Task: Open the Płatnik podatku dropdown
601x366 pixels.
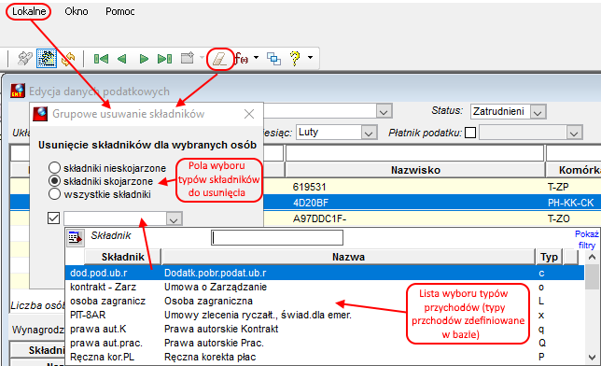Action: [574, 133]
